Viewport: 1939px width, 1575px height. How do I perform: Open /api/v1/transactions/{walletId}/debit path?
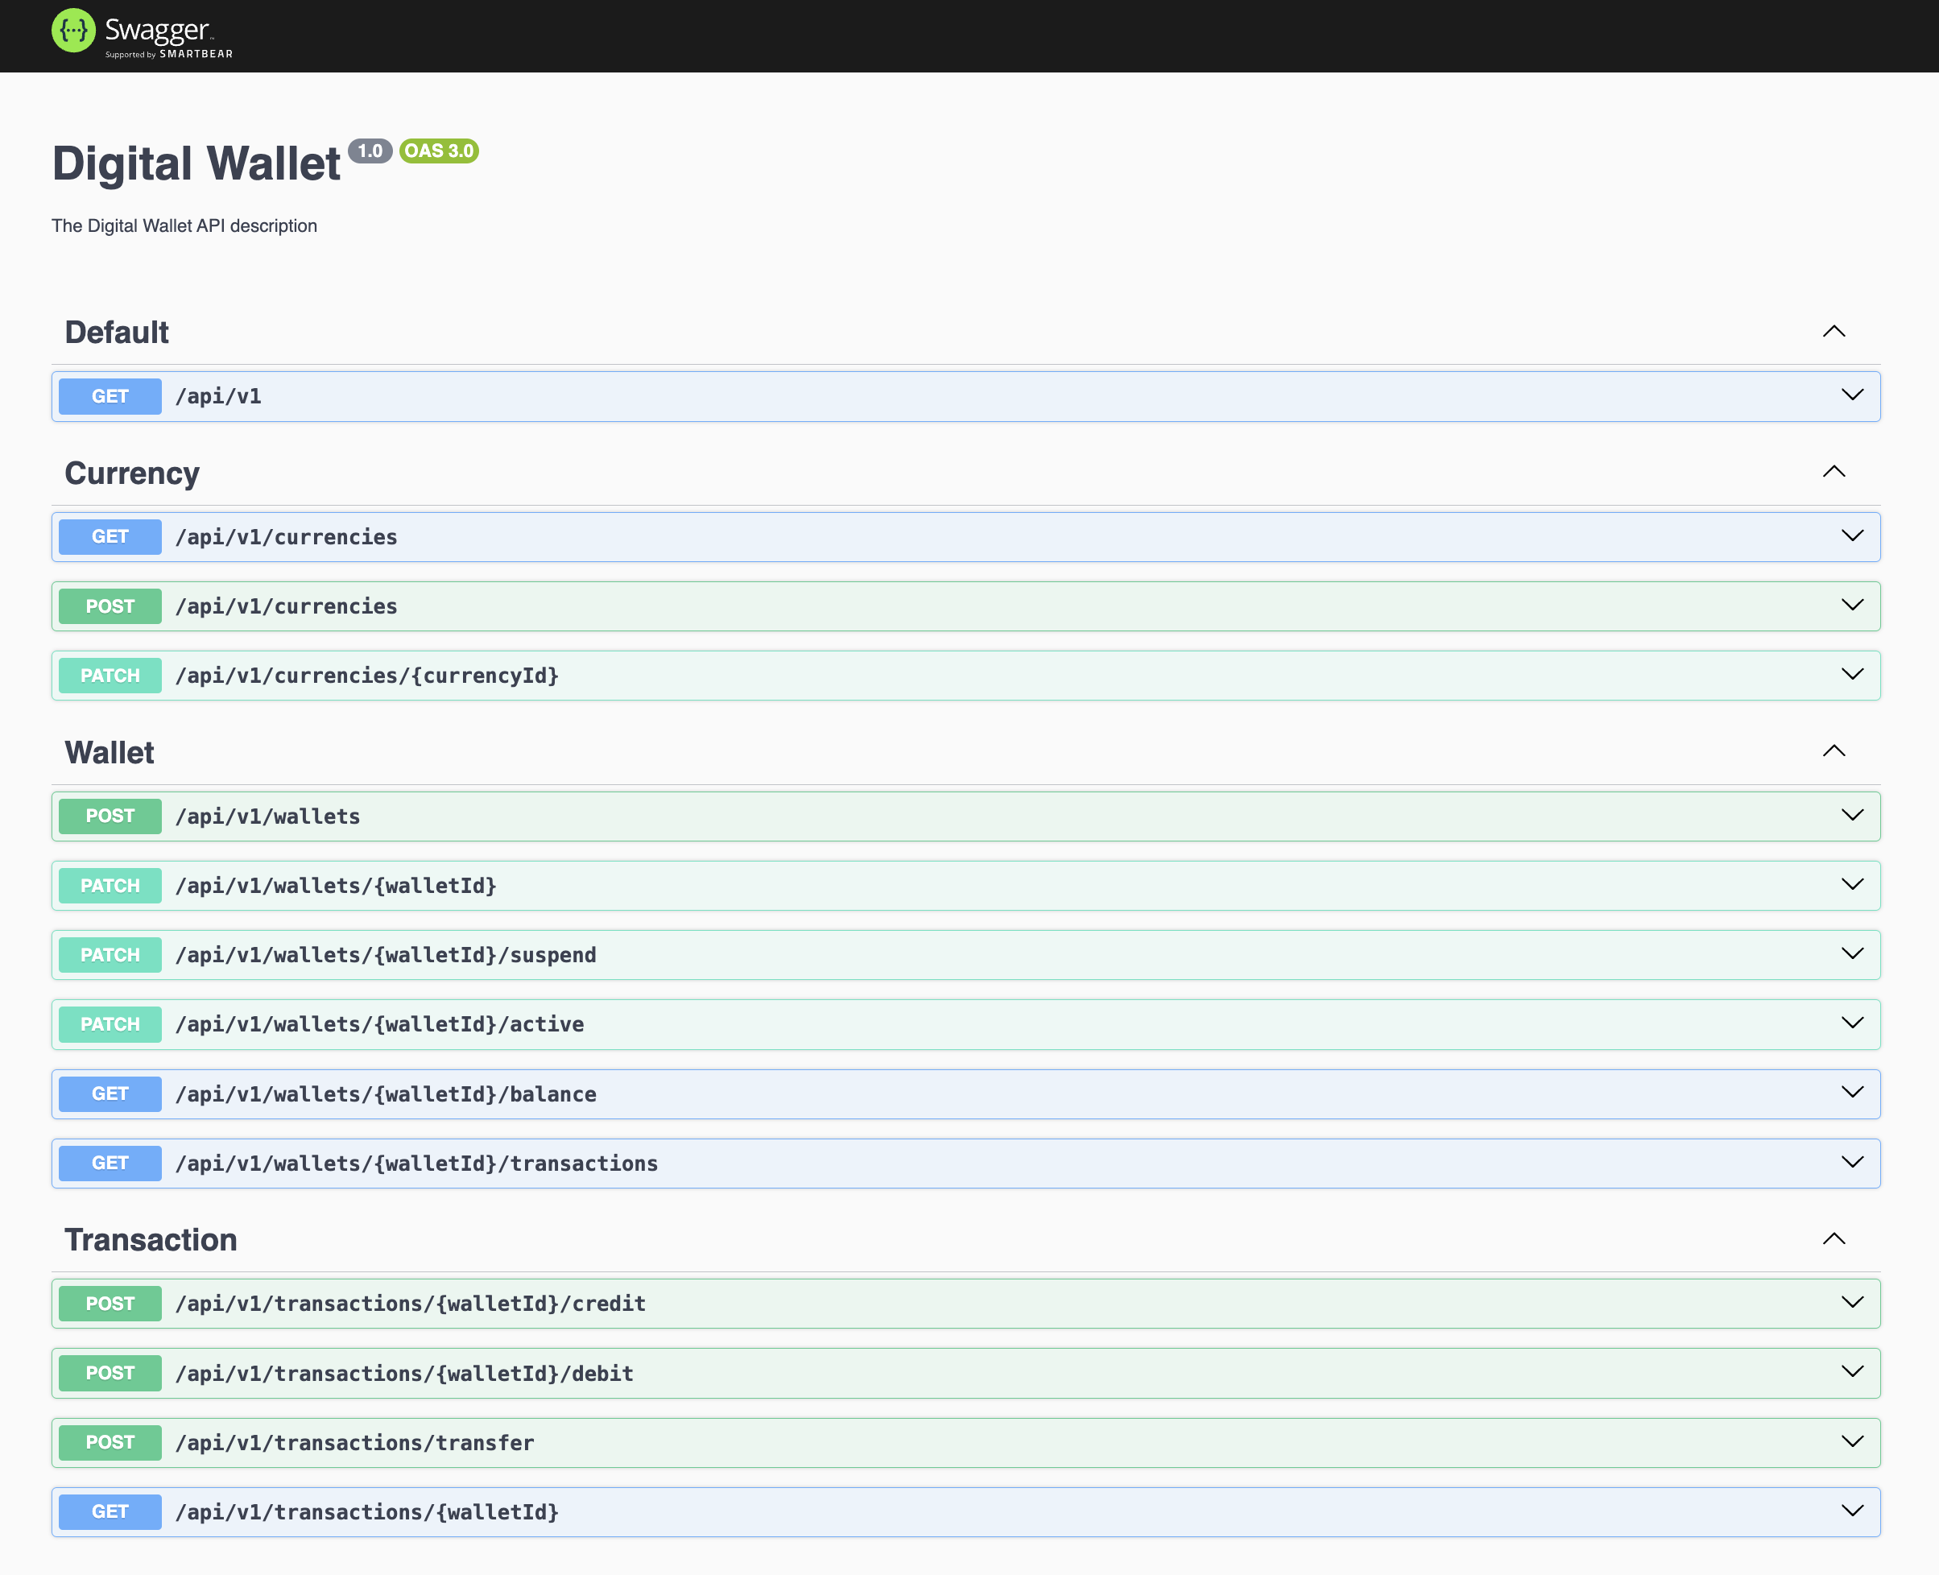(x=405, y=1374)
